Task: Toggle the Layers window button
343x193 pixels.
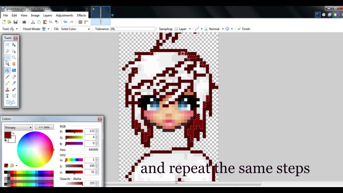Action: point(330,15)
